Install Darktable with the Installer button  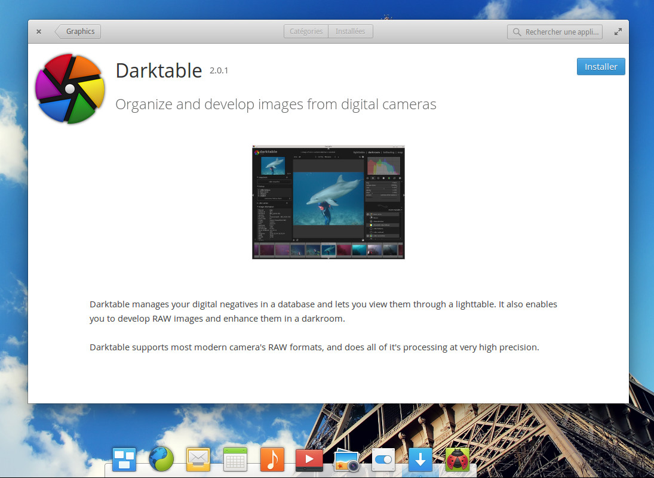(601, 67)
